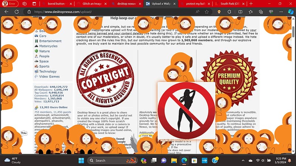Switch to the protect my balls tab

[x=195, y=4]
